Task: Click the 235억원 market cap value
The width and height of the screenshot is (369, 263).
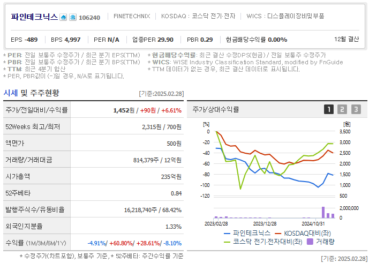Action: point(171,177)
